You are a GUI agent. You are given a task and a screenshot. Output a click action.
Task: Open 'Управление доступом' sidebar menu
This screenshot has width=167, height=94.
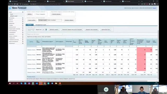tap(14, 40)
